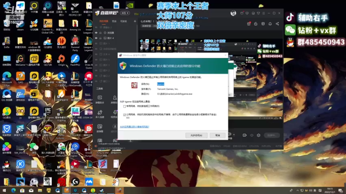Open the danmaku assistant tool

(x=100, y=99)
